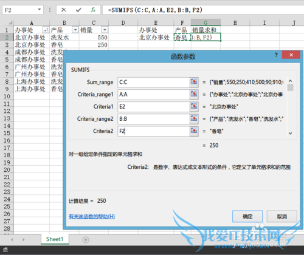
Task: Click Criteria_range2 range picker icon
Action: [x=194, y=119]
